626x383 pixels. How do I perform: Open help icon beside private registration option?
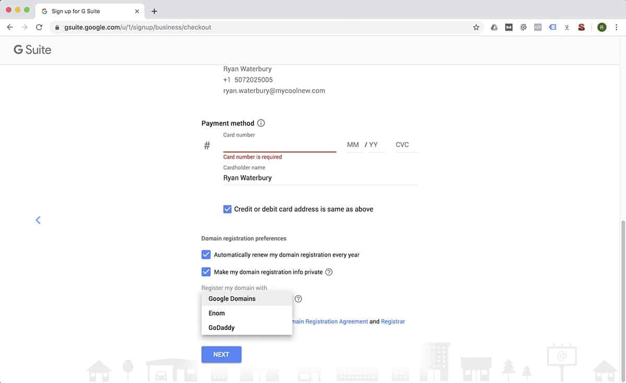(x=329, y=272)
